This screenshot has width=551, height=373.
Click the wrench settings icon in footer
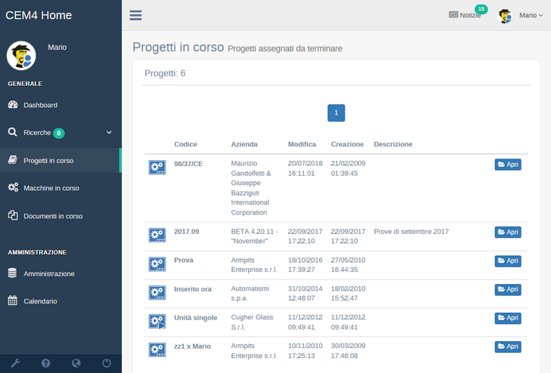15,363
